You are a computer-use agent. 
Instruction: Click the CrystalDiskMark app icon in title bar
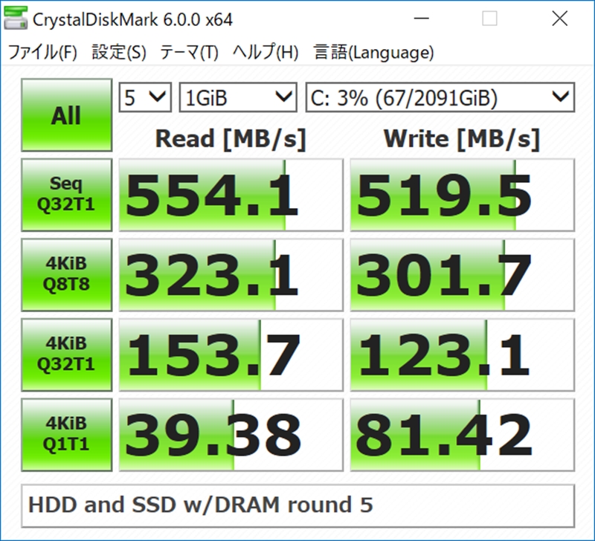16,18
